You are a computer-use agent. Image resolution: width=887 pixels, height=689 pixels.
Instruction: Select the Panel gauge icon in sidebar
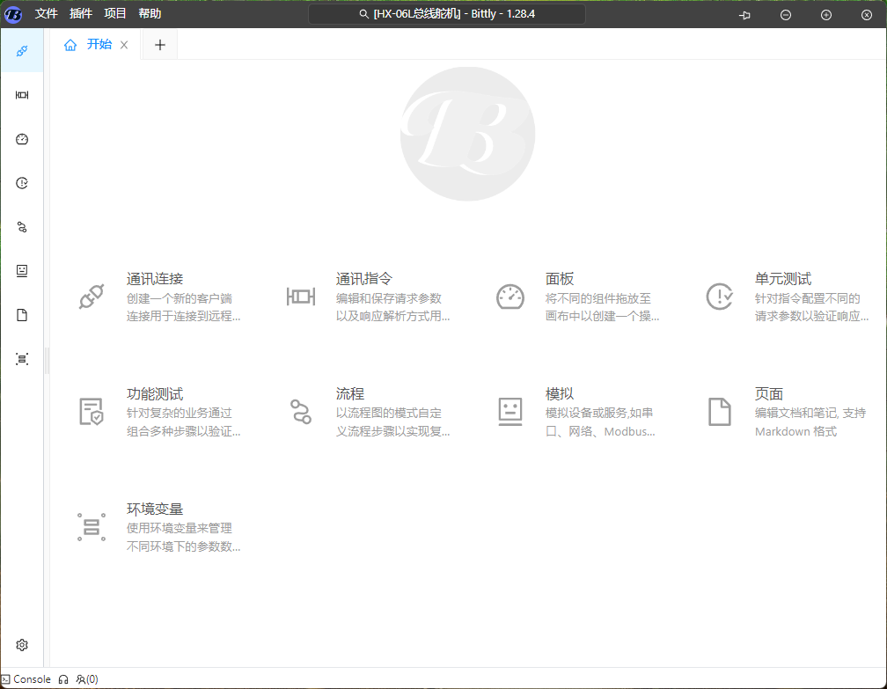coord(22,139)
